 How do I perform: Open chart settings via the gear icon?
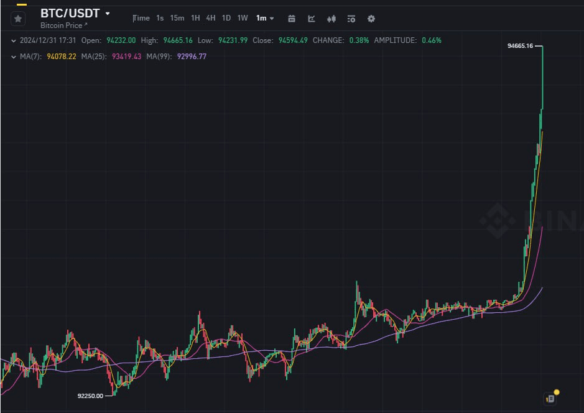(371, 19)
